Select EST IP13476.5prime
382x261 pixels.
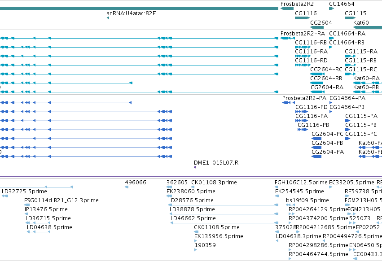click(x=26, y=214)
